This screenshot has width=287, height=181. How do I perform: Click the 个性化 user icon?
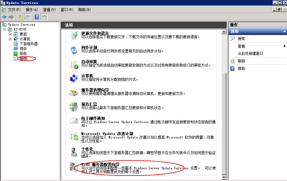[74, 152]
